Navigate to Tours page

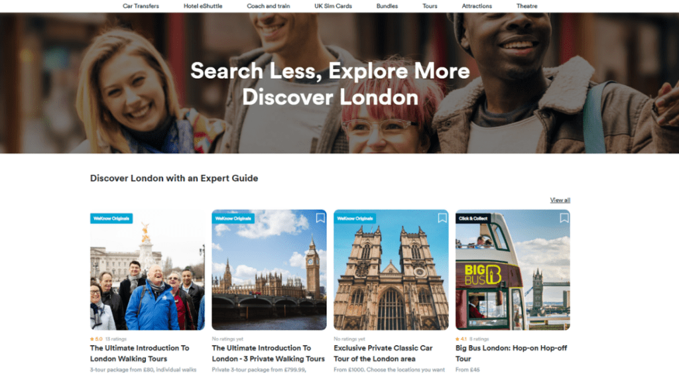[x=430, y=6]
